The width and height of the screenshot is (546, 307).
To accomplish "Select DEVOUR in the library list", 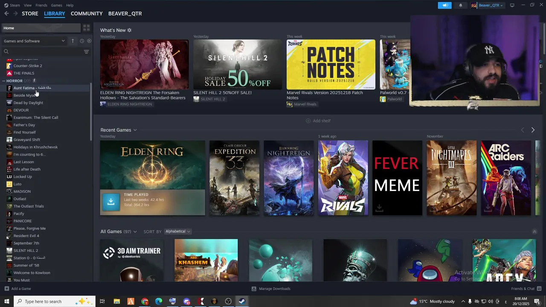I will coord(21,110).
